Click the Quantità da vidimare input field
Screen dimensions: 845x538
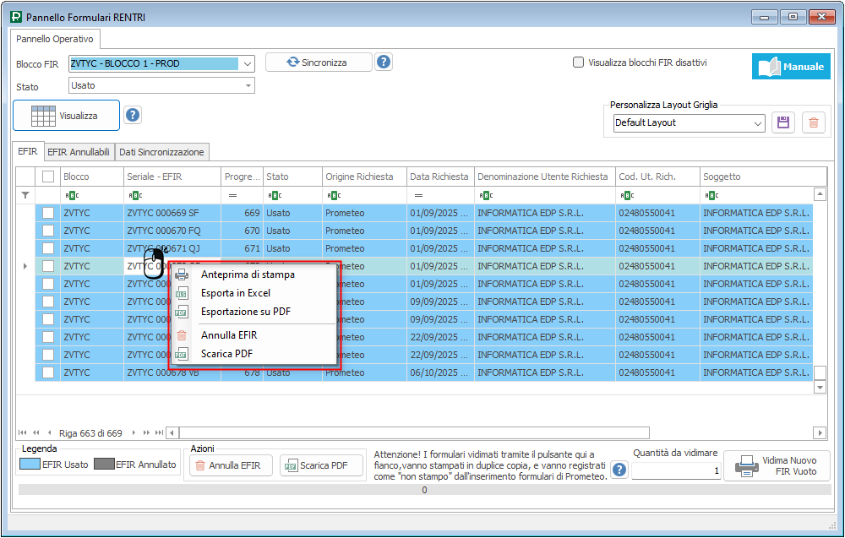click(676, 470)
